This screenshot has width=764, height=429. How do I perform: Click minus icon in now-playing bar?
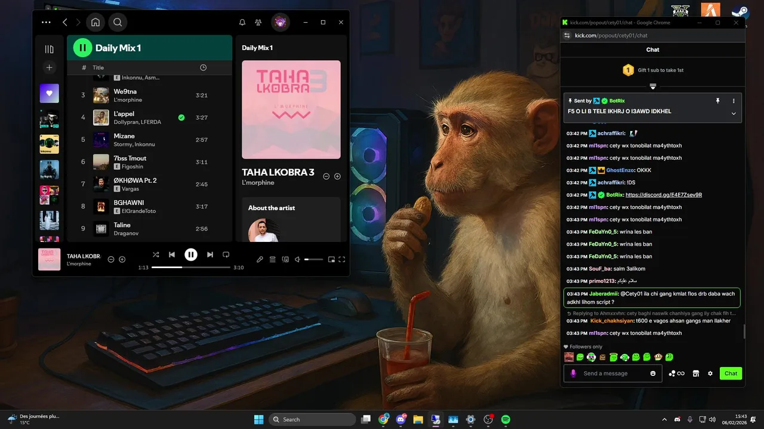coord(111,259)
